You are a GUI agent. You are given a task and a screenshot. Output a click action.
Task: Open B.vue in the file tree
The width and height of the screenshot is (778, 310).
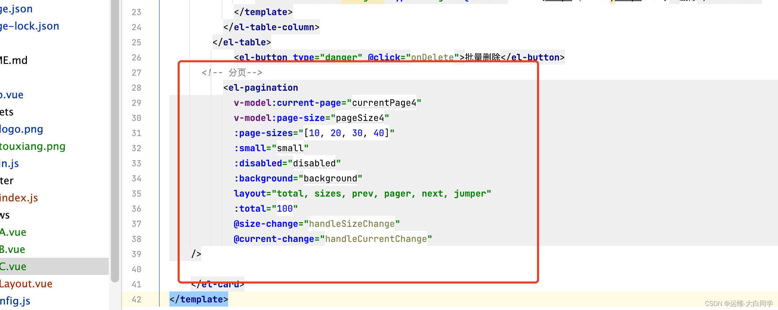coord(13,250)
